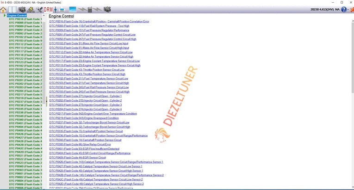Collapse the Engine Control tree node arrow

[x=5, y=15]
